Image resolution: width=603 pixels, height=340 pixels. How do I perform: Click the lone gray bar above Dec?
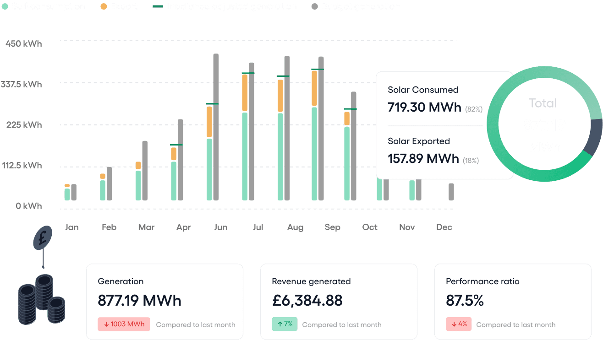[x=451, y=192]
